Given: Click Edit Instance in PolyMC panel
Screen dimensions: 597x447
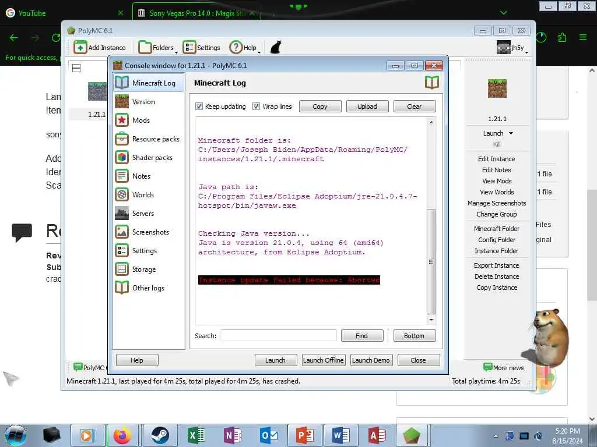Looking at the screenshot, I should 497,159.
